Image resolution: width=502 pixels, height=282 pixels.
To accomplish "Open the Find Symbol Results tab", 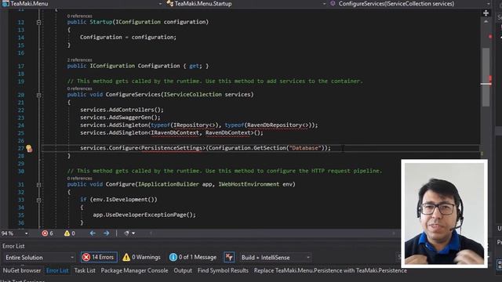I will [x=223, y=270].
